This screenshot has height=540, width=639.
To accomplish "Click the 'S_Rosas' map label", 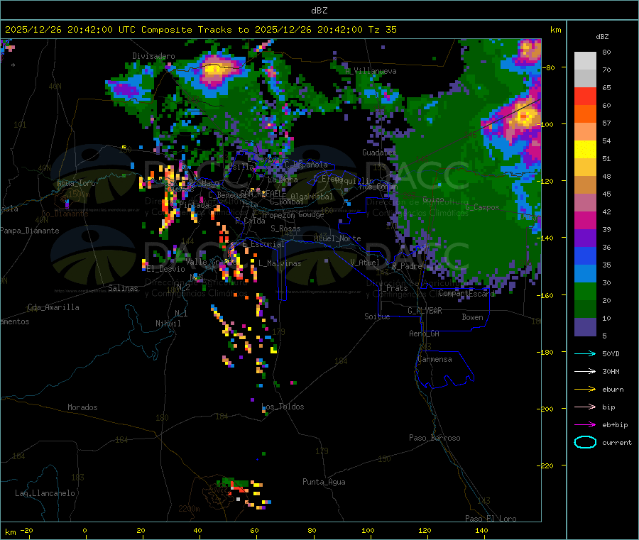I will 285,228.
